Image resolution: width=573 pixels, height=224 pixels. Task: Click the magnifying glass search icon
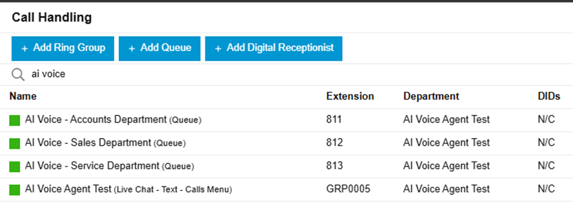point(18,74)
